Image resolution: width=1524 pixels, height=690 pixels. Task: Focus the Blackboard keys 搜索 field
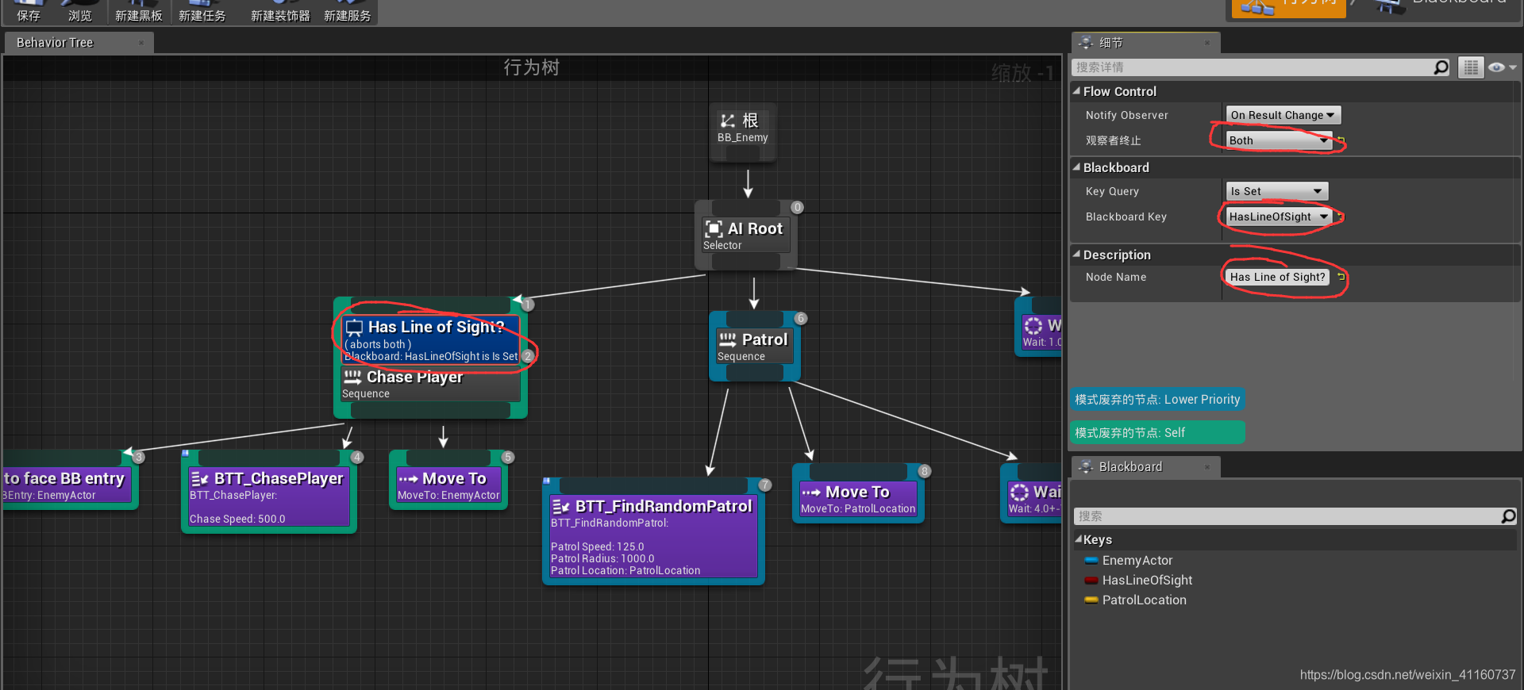[1287, 516]
